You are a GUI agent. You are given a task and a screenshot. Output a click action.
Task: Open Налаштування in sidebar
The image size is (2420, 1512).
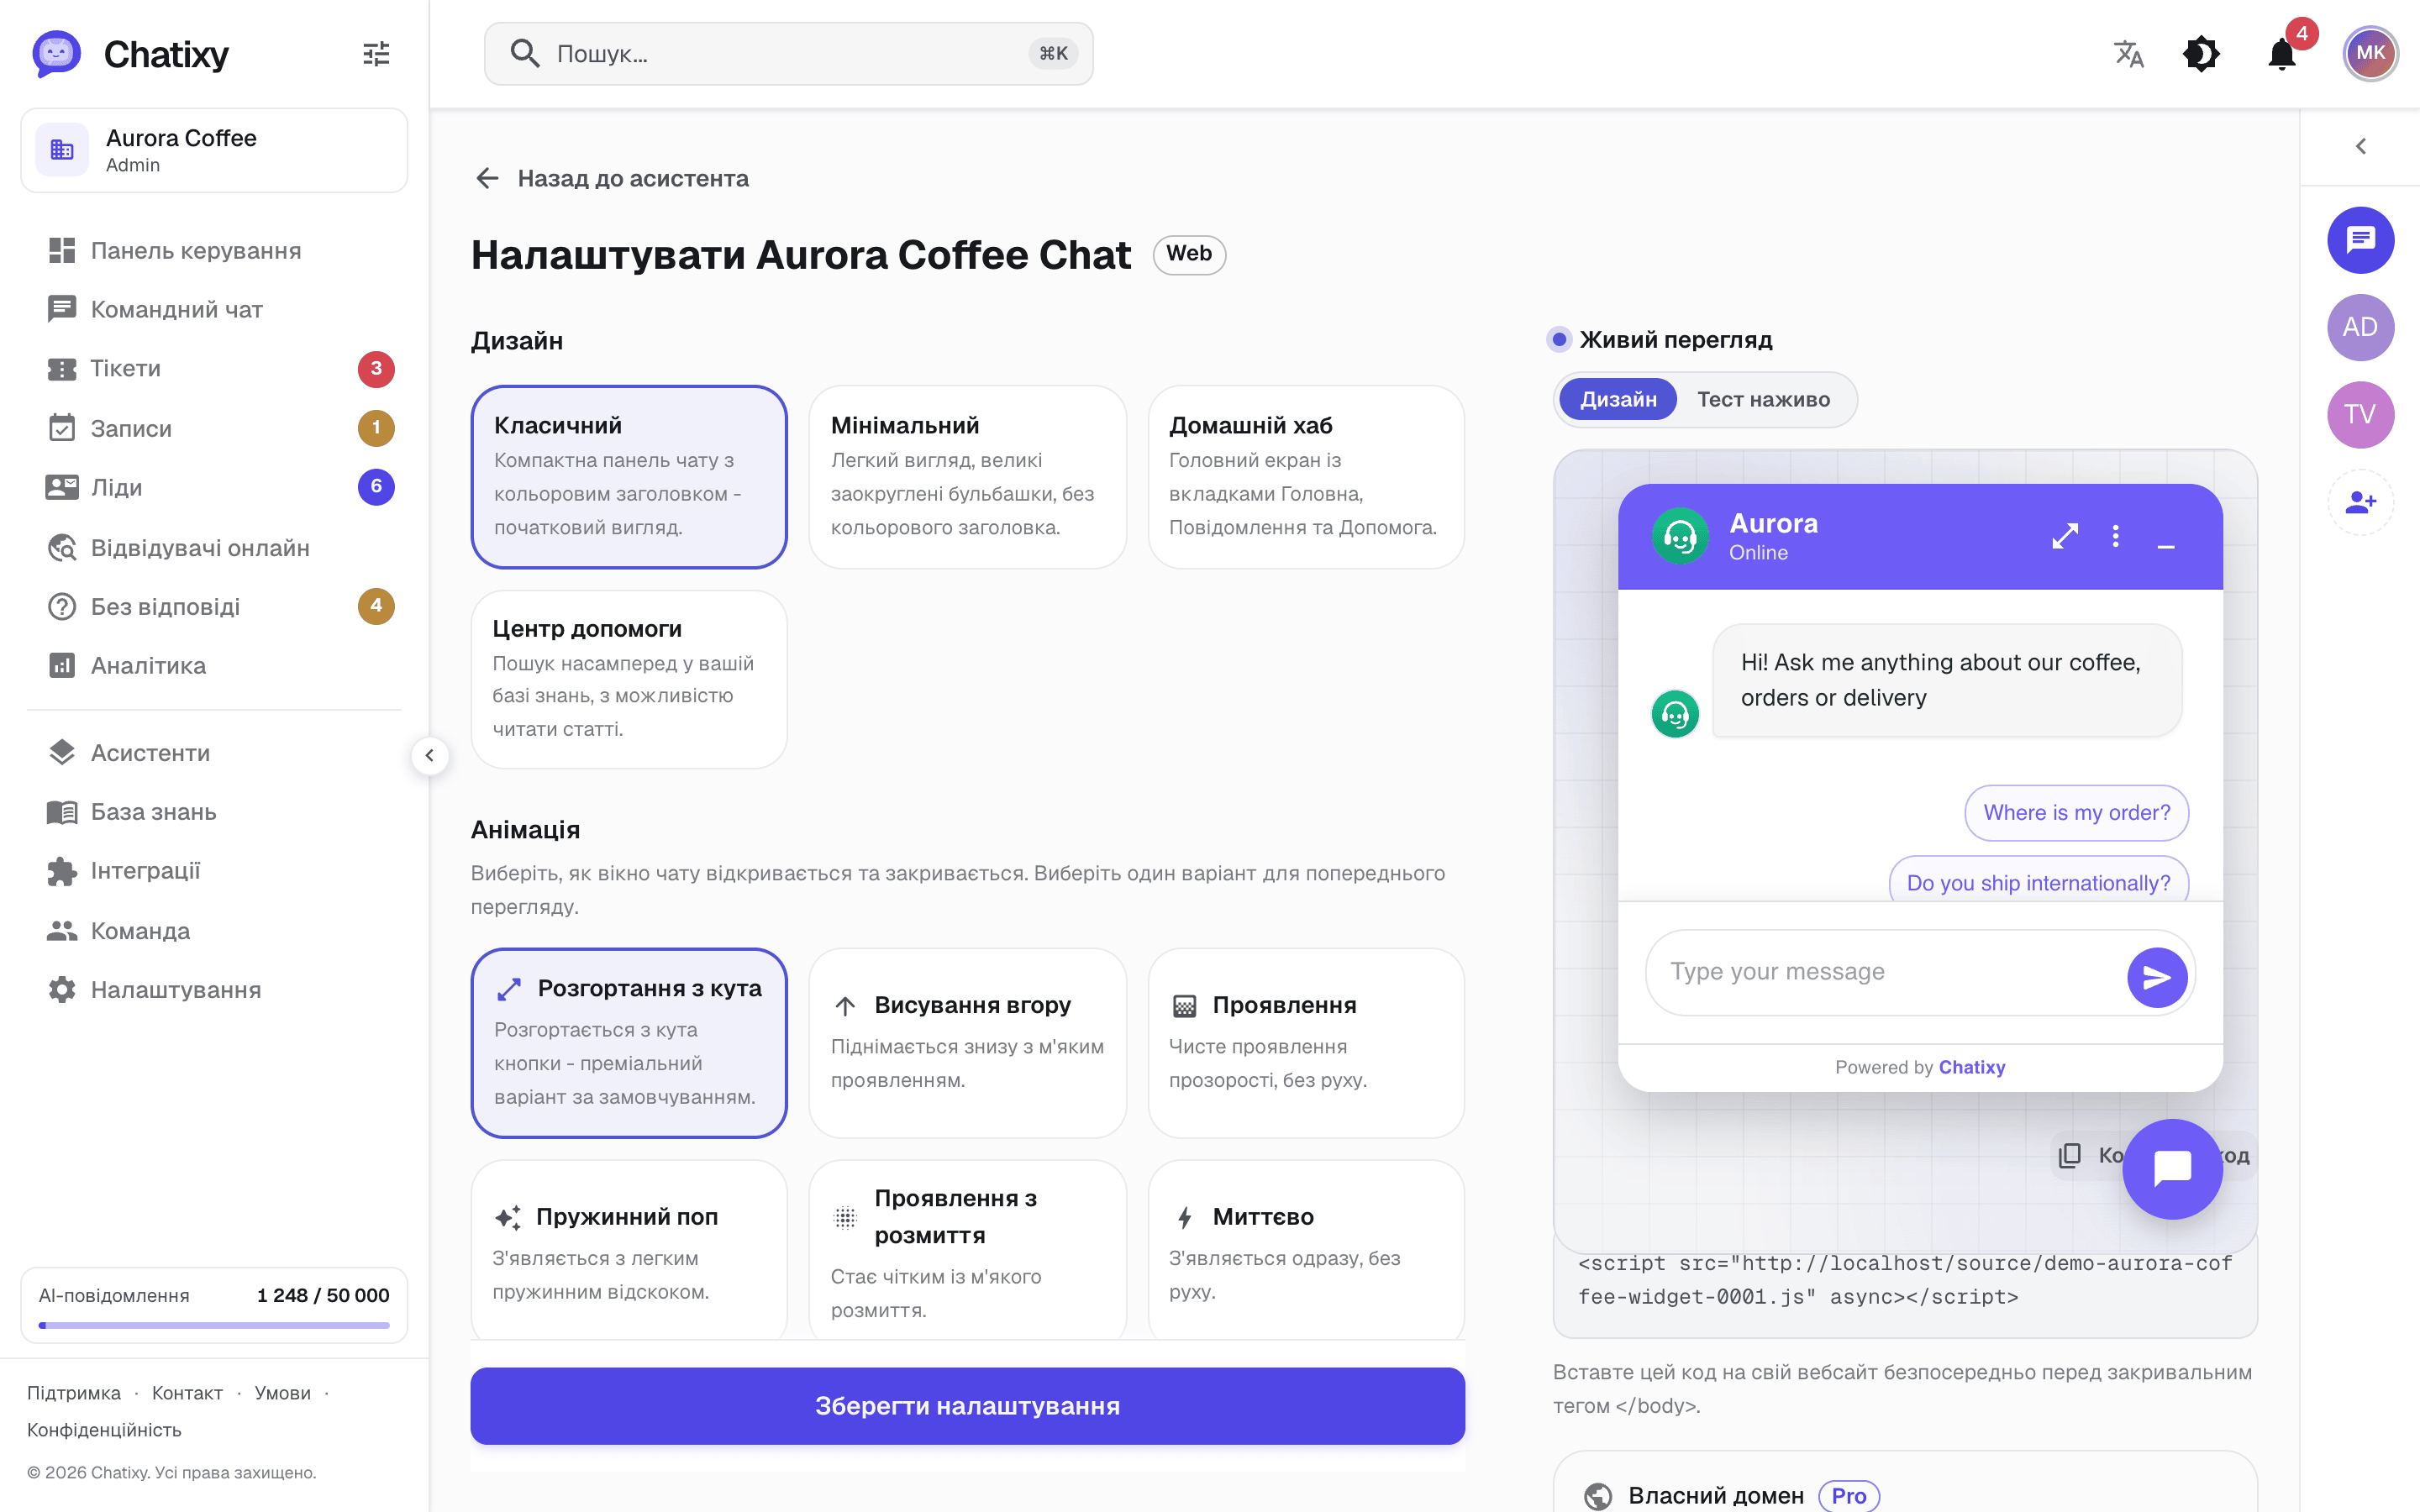pyautogui.click(x=214, y=989)
